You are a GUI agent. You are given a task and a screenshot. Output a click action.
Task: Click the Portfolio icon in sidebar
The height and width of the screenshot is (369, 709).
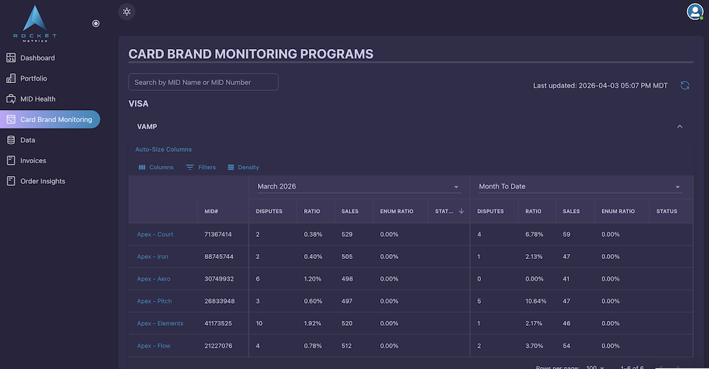11,79
